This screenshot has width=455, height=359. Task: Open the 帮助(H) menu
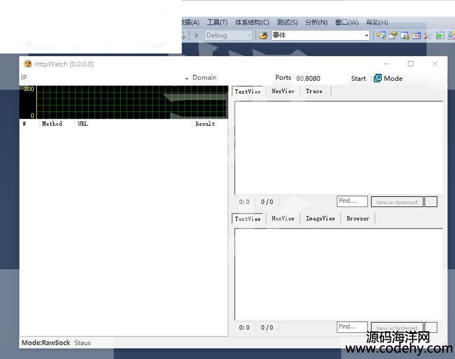(x=377, y=22)
